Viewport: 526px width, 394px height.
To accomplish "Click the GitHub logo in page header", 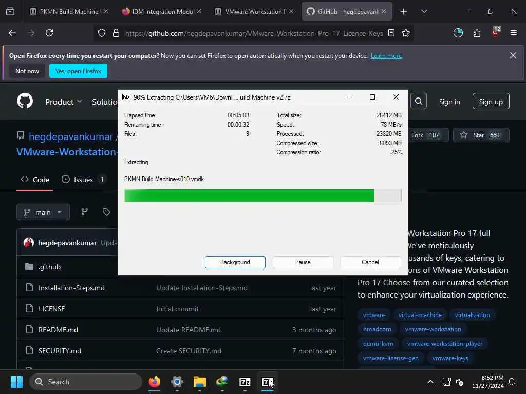I will [25, 101].
